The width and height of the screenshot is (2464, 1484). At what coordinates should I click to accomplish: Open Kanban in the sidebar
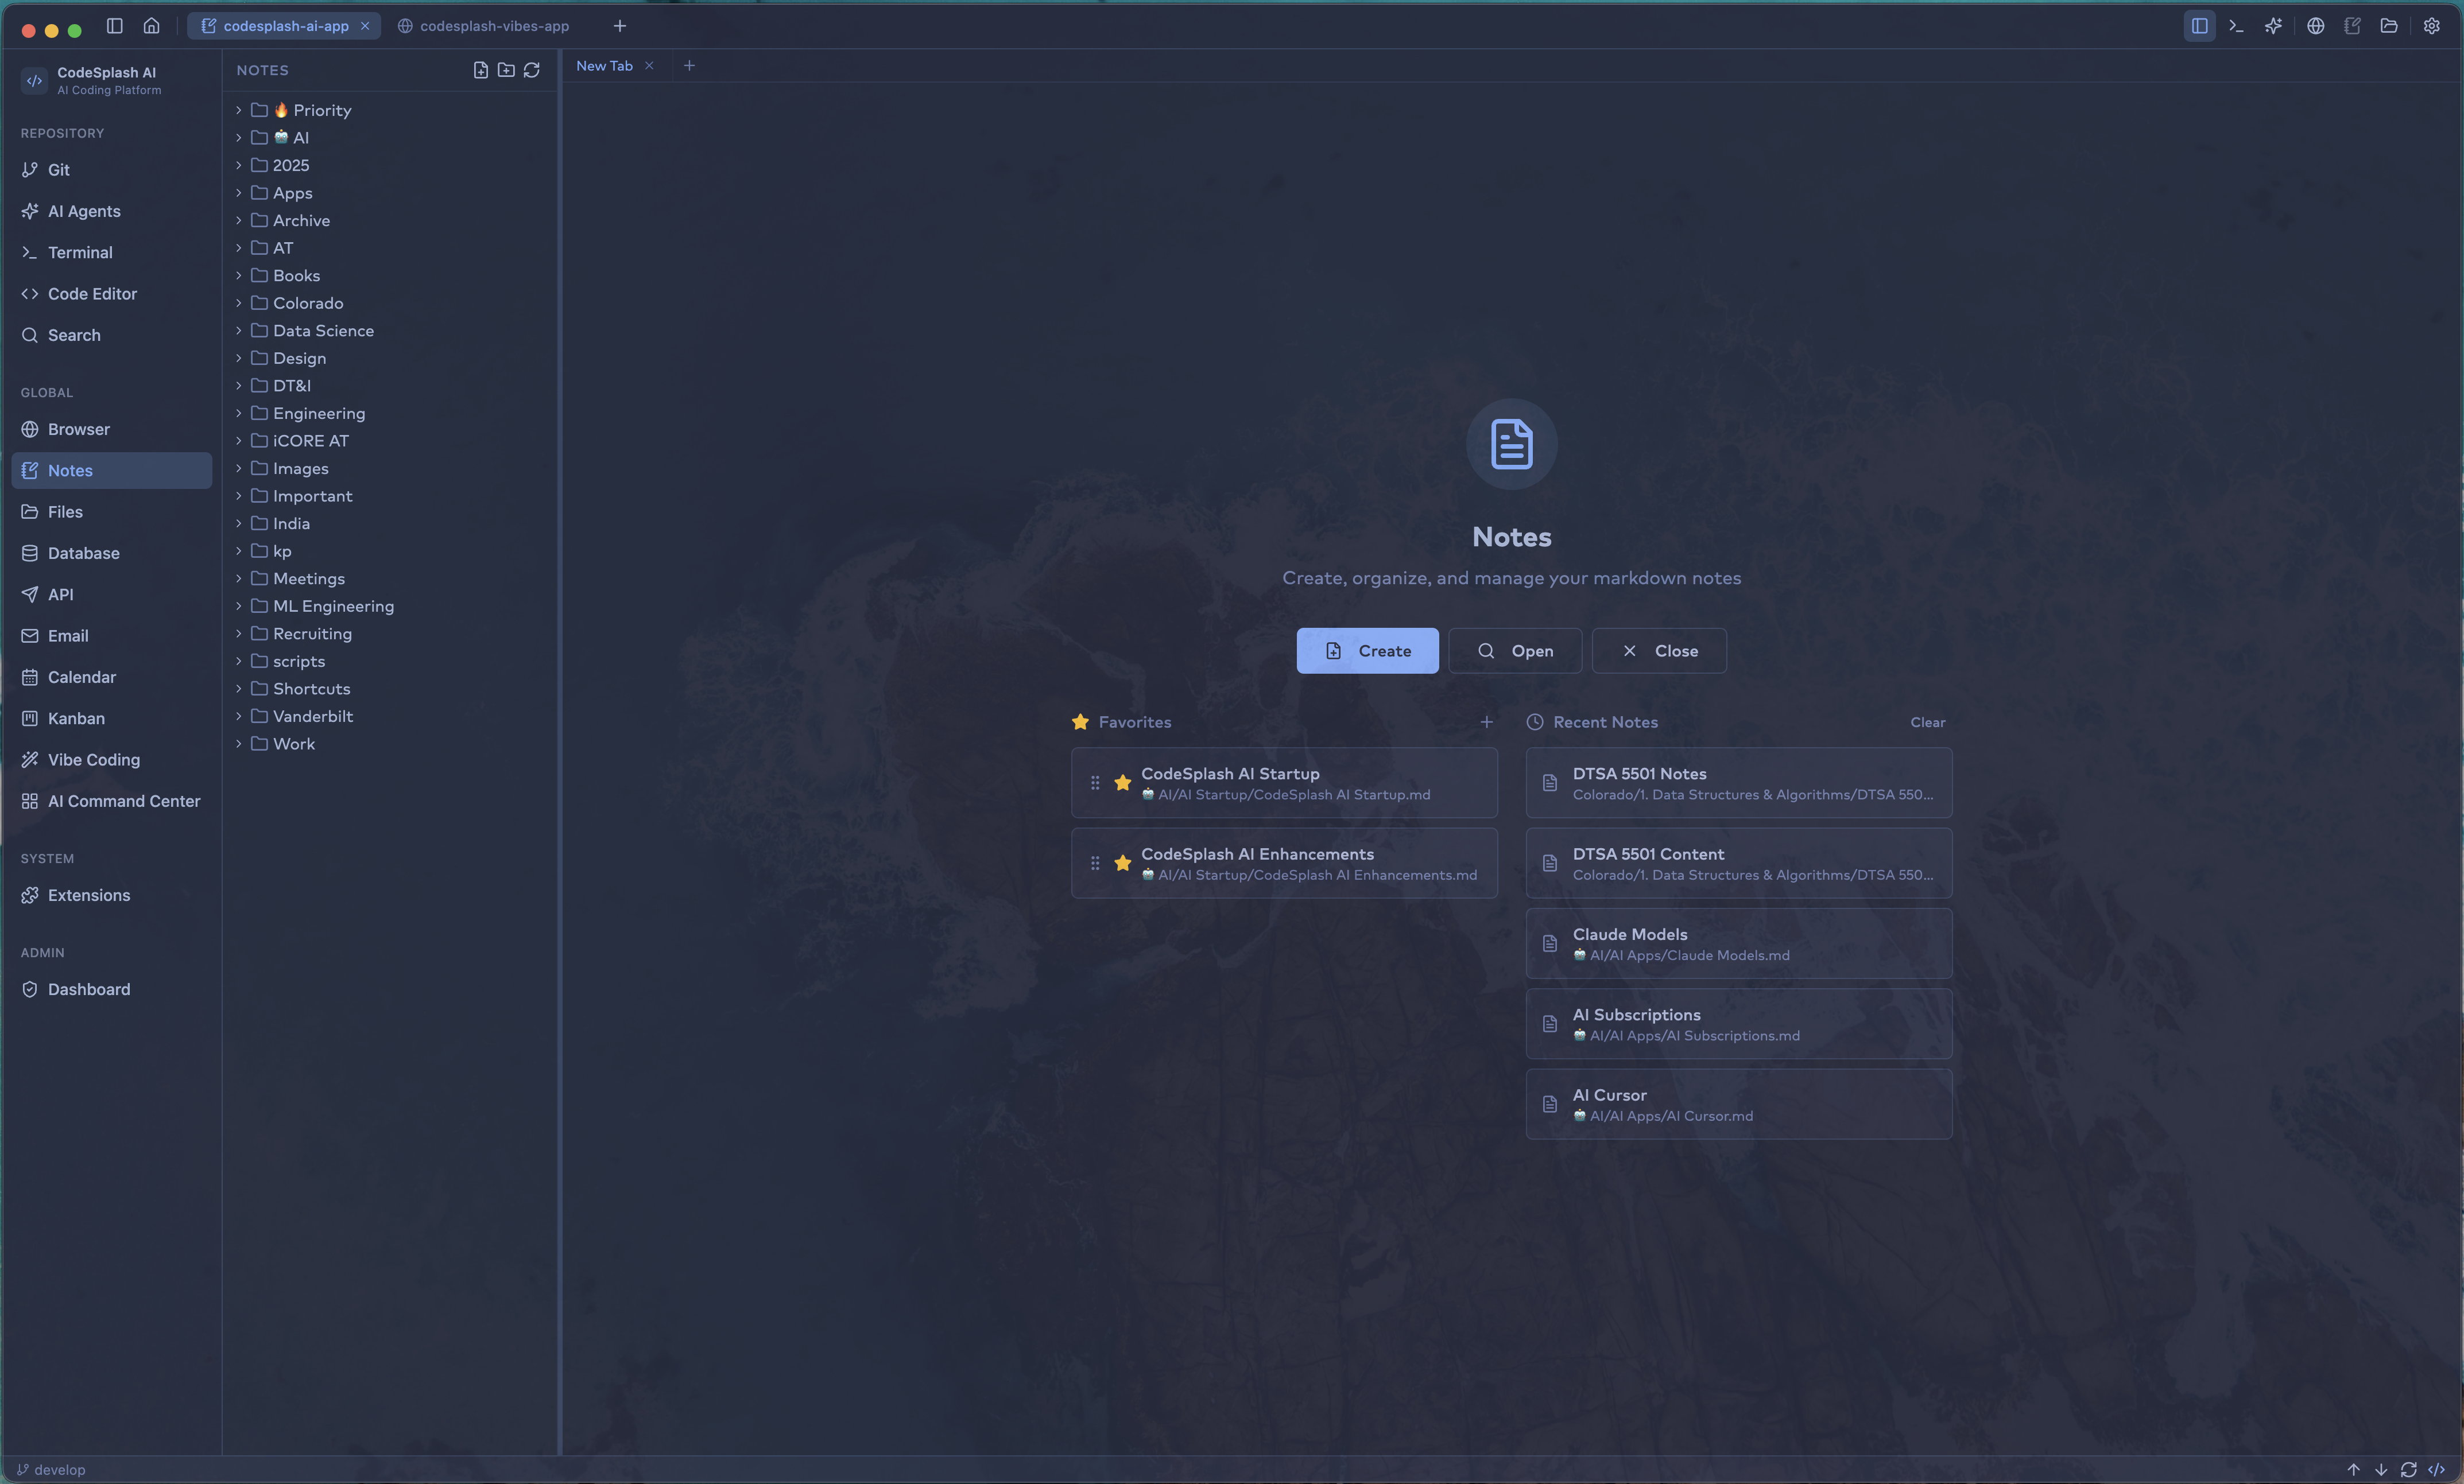click(x=76, y=718)
